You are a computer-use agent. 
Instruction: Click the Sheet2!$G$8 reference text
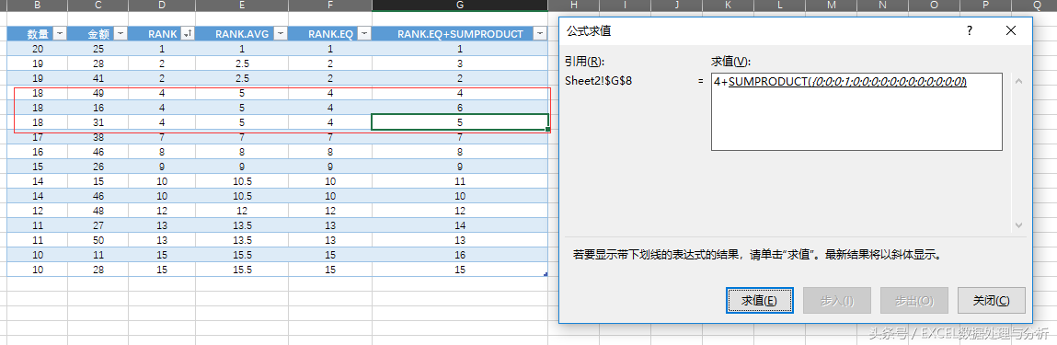tap(598, 81)
